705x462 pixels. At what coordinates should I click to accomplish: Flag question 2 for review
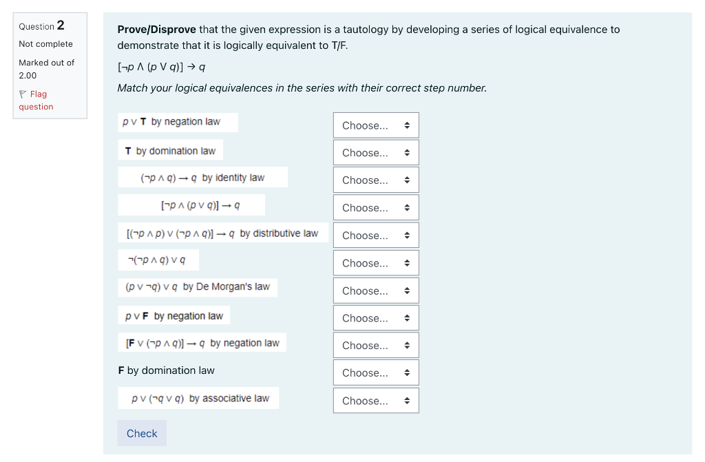(x=36, y=100)
